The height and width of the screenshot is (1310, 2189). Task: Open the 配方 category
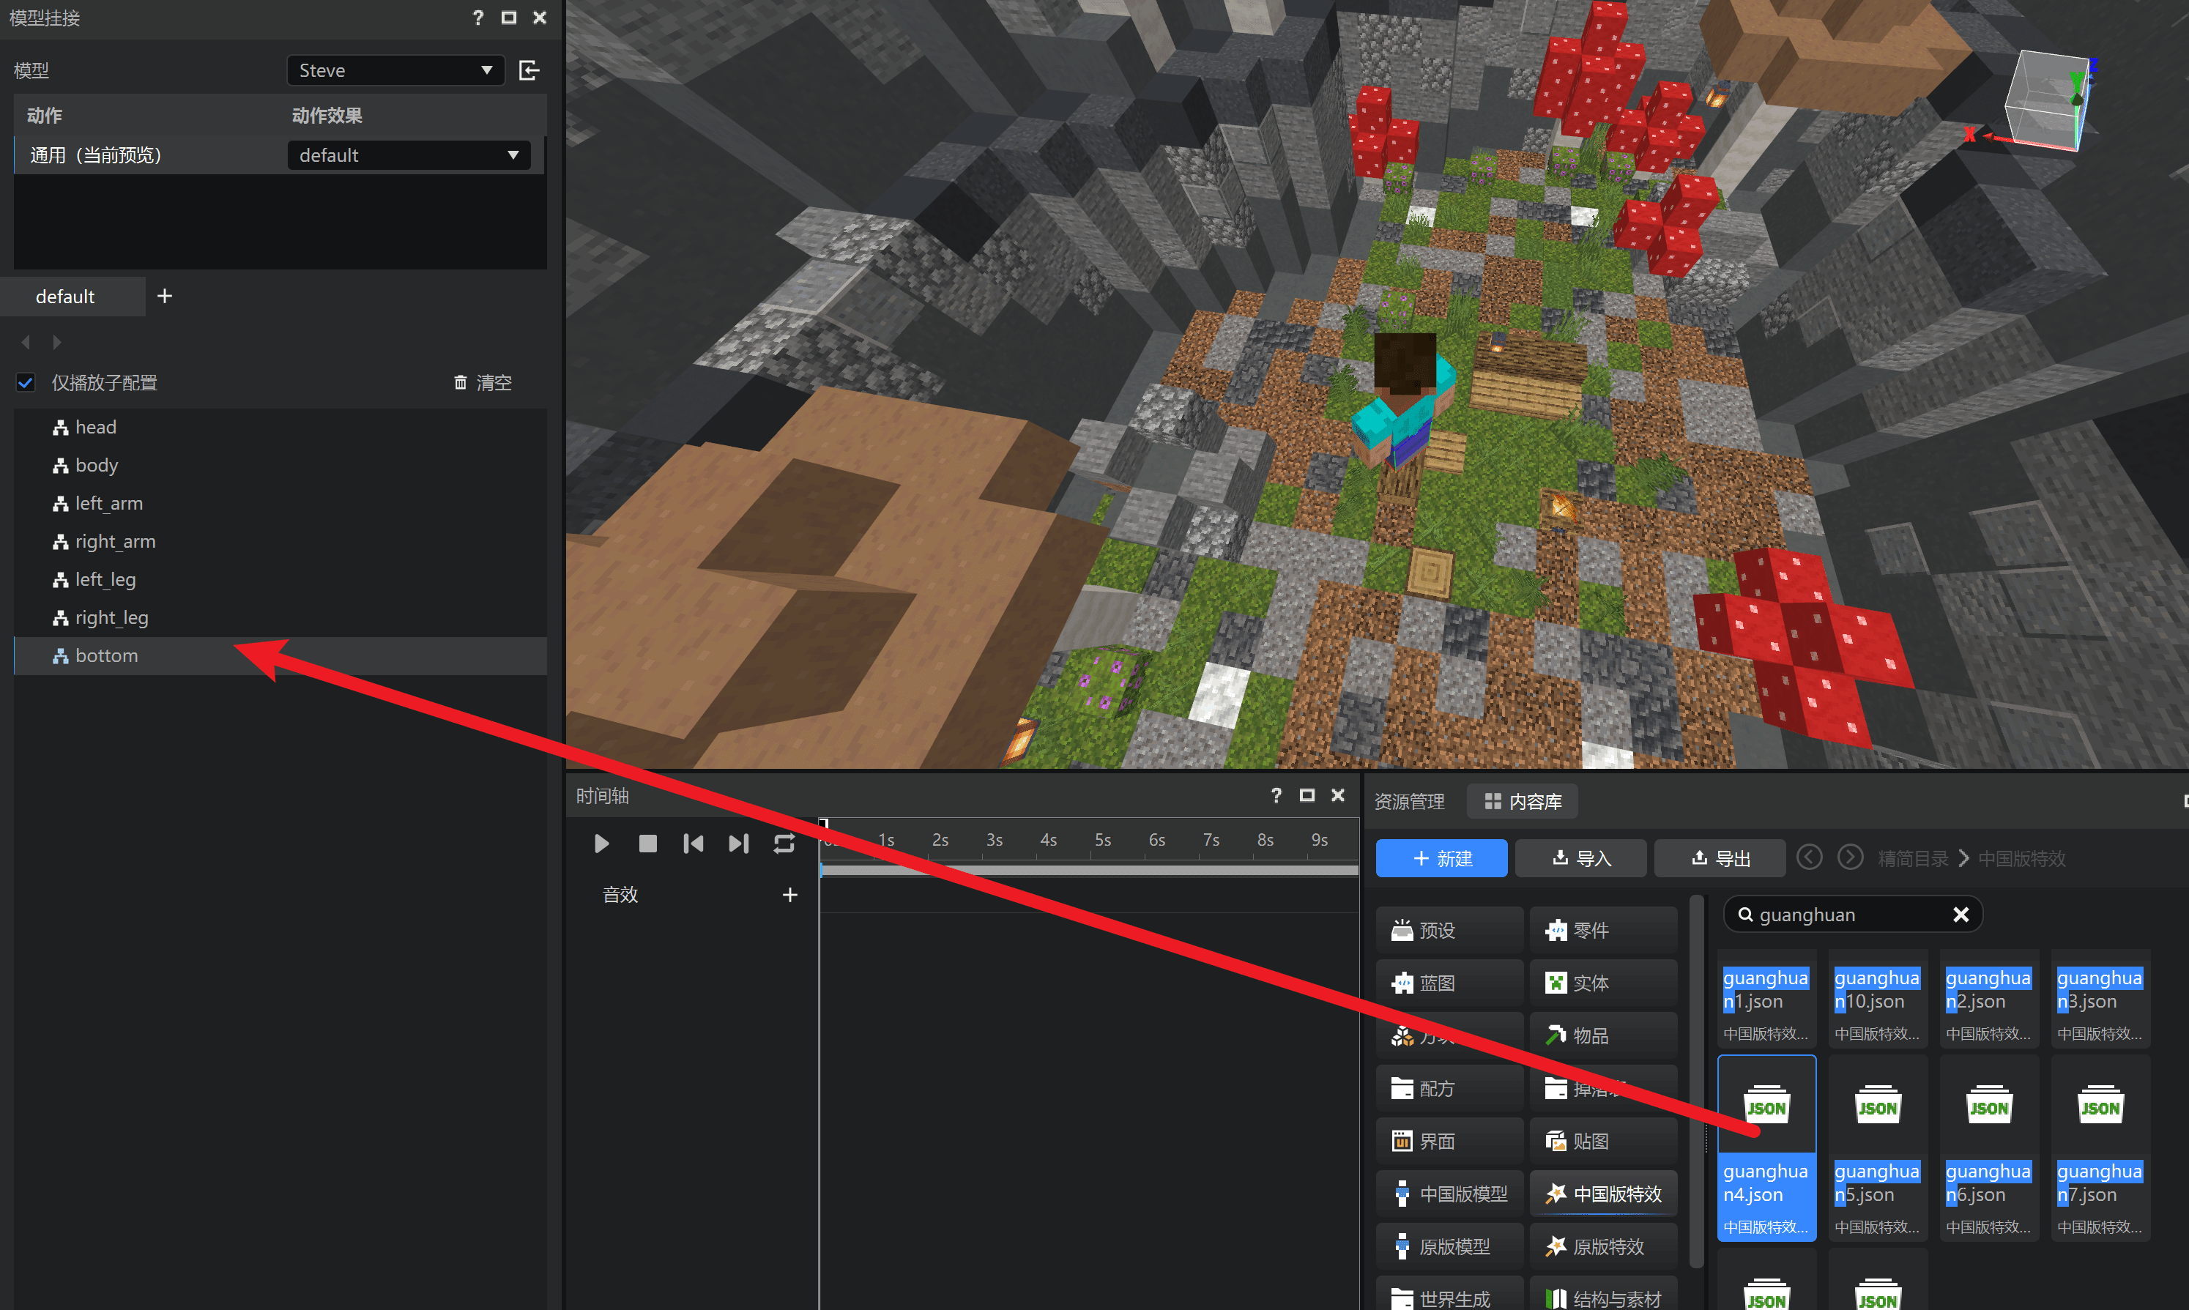tap(1449, 1088)
